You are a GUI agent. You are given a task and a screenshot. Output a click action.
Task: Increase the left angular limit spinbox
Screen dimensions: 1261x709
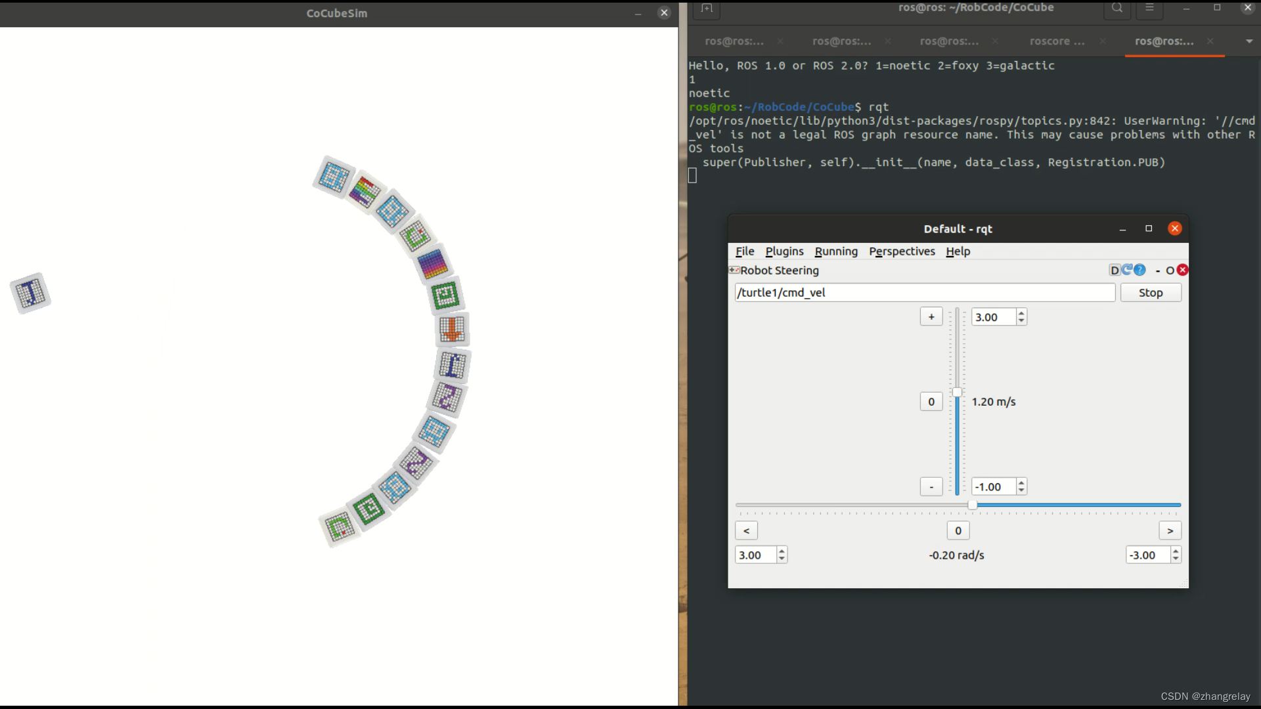782,551
